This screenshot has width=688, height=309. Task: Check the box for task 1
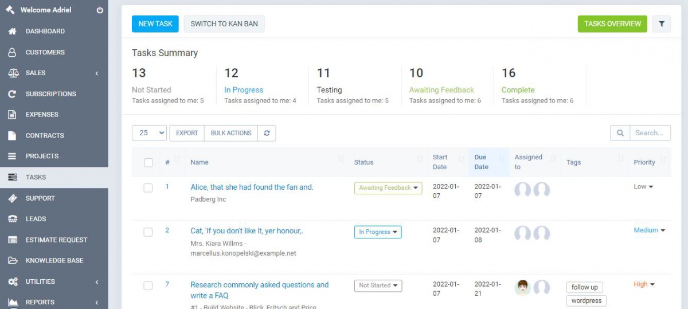[148, 188]
